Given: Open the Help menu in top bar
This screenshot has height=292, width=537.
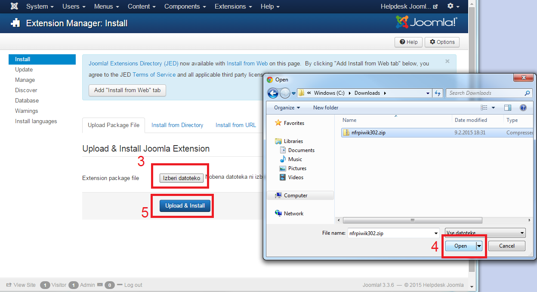Looking at the screenshot, I should pos(270,6).
